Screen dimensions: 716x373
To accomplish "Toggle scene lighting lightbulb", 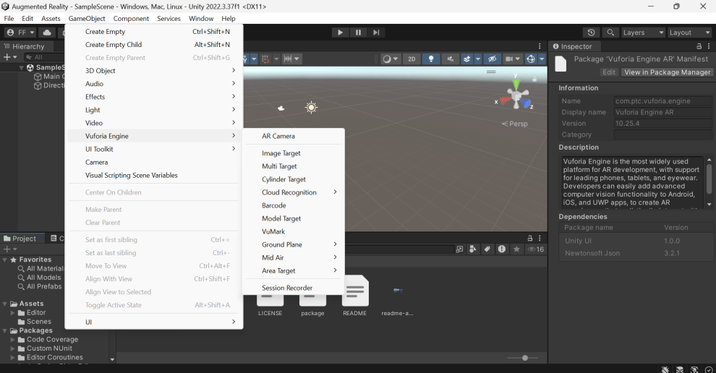I will point(430,59).
